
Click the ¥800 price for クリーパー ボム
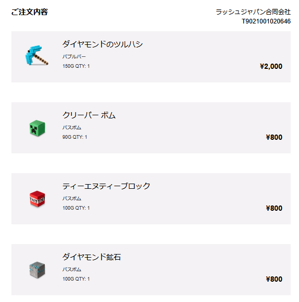coord(274,137)
